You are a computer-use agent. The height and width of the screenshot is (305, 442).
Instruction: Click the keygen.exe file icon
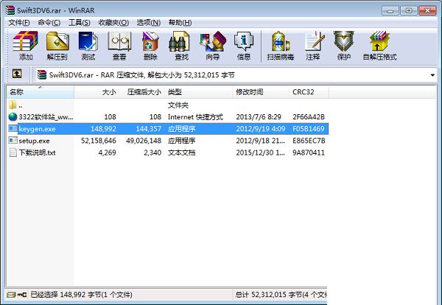pyautogui.click(x=13, y=128)
